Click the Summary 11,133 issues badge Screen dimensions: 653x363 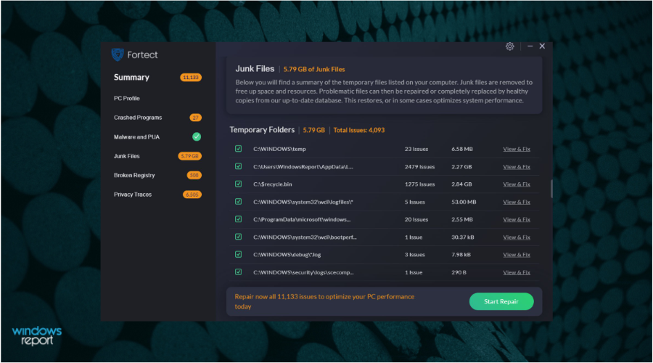pyautogui.click(x=190, y=78)
